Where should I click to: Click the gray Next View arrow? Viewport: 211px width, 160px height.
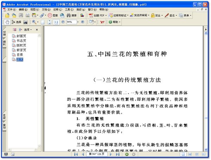pyautogui.click(x=134, y=154)
